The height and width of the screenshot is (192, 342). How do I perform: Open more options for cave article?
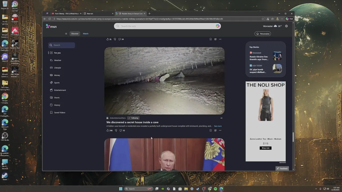pyautogui.click(x=220, y=130)
